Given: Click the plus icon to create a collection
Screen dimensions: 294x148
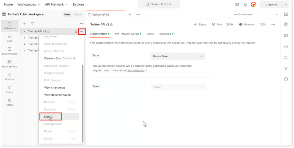Looking at the screenshot, I should tap(24, 24).
